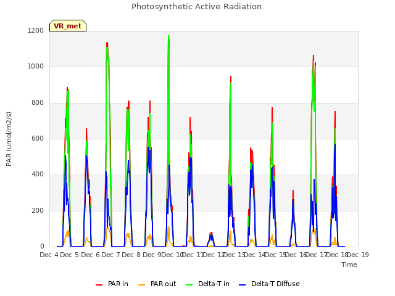Select the 'PAR in' legend label
The width and height of the screenshot is (395, 296).
click(x=118, y=284)
